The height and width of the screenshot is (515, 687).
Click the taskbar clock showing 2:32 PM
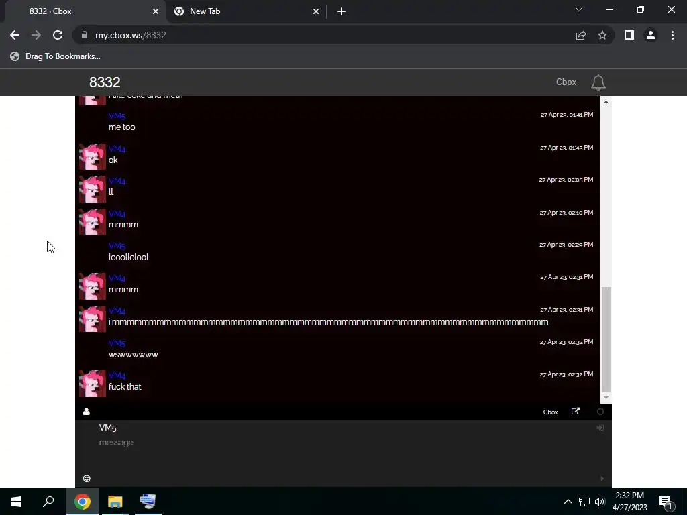point(629,502)
